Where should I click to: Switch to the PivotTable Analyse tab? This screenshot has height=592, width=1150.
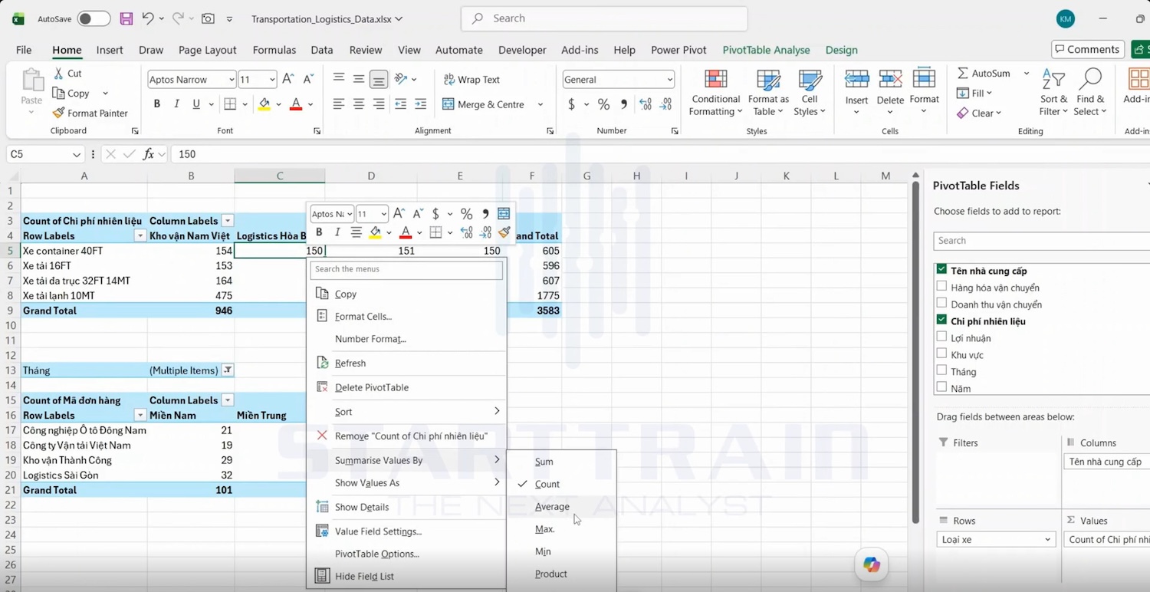pyautogui.click(x=766, y=50)
